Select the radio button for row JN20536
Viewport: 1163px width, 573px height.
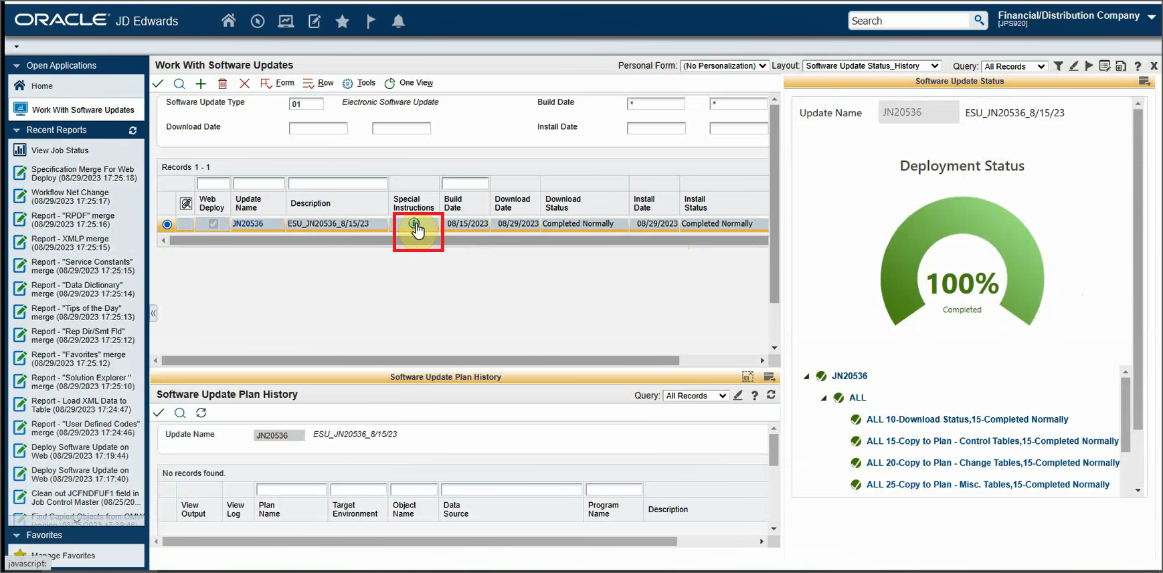(x=167, y=224)
